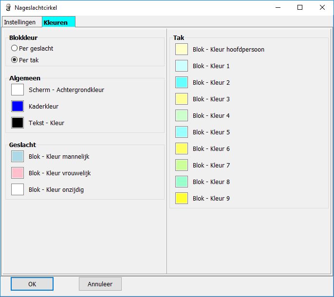Click the Kleur hoofdpersoon color swatch
The width and height of the screenshot is (334, 297).
(x=182, y=49)
